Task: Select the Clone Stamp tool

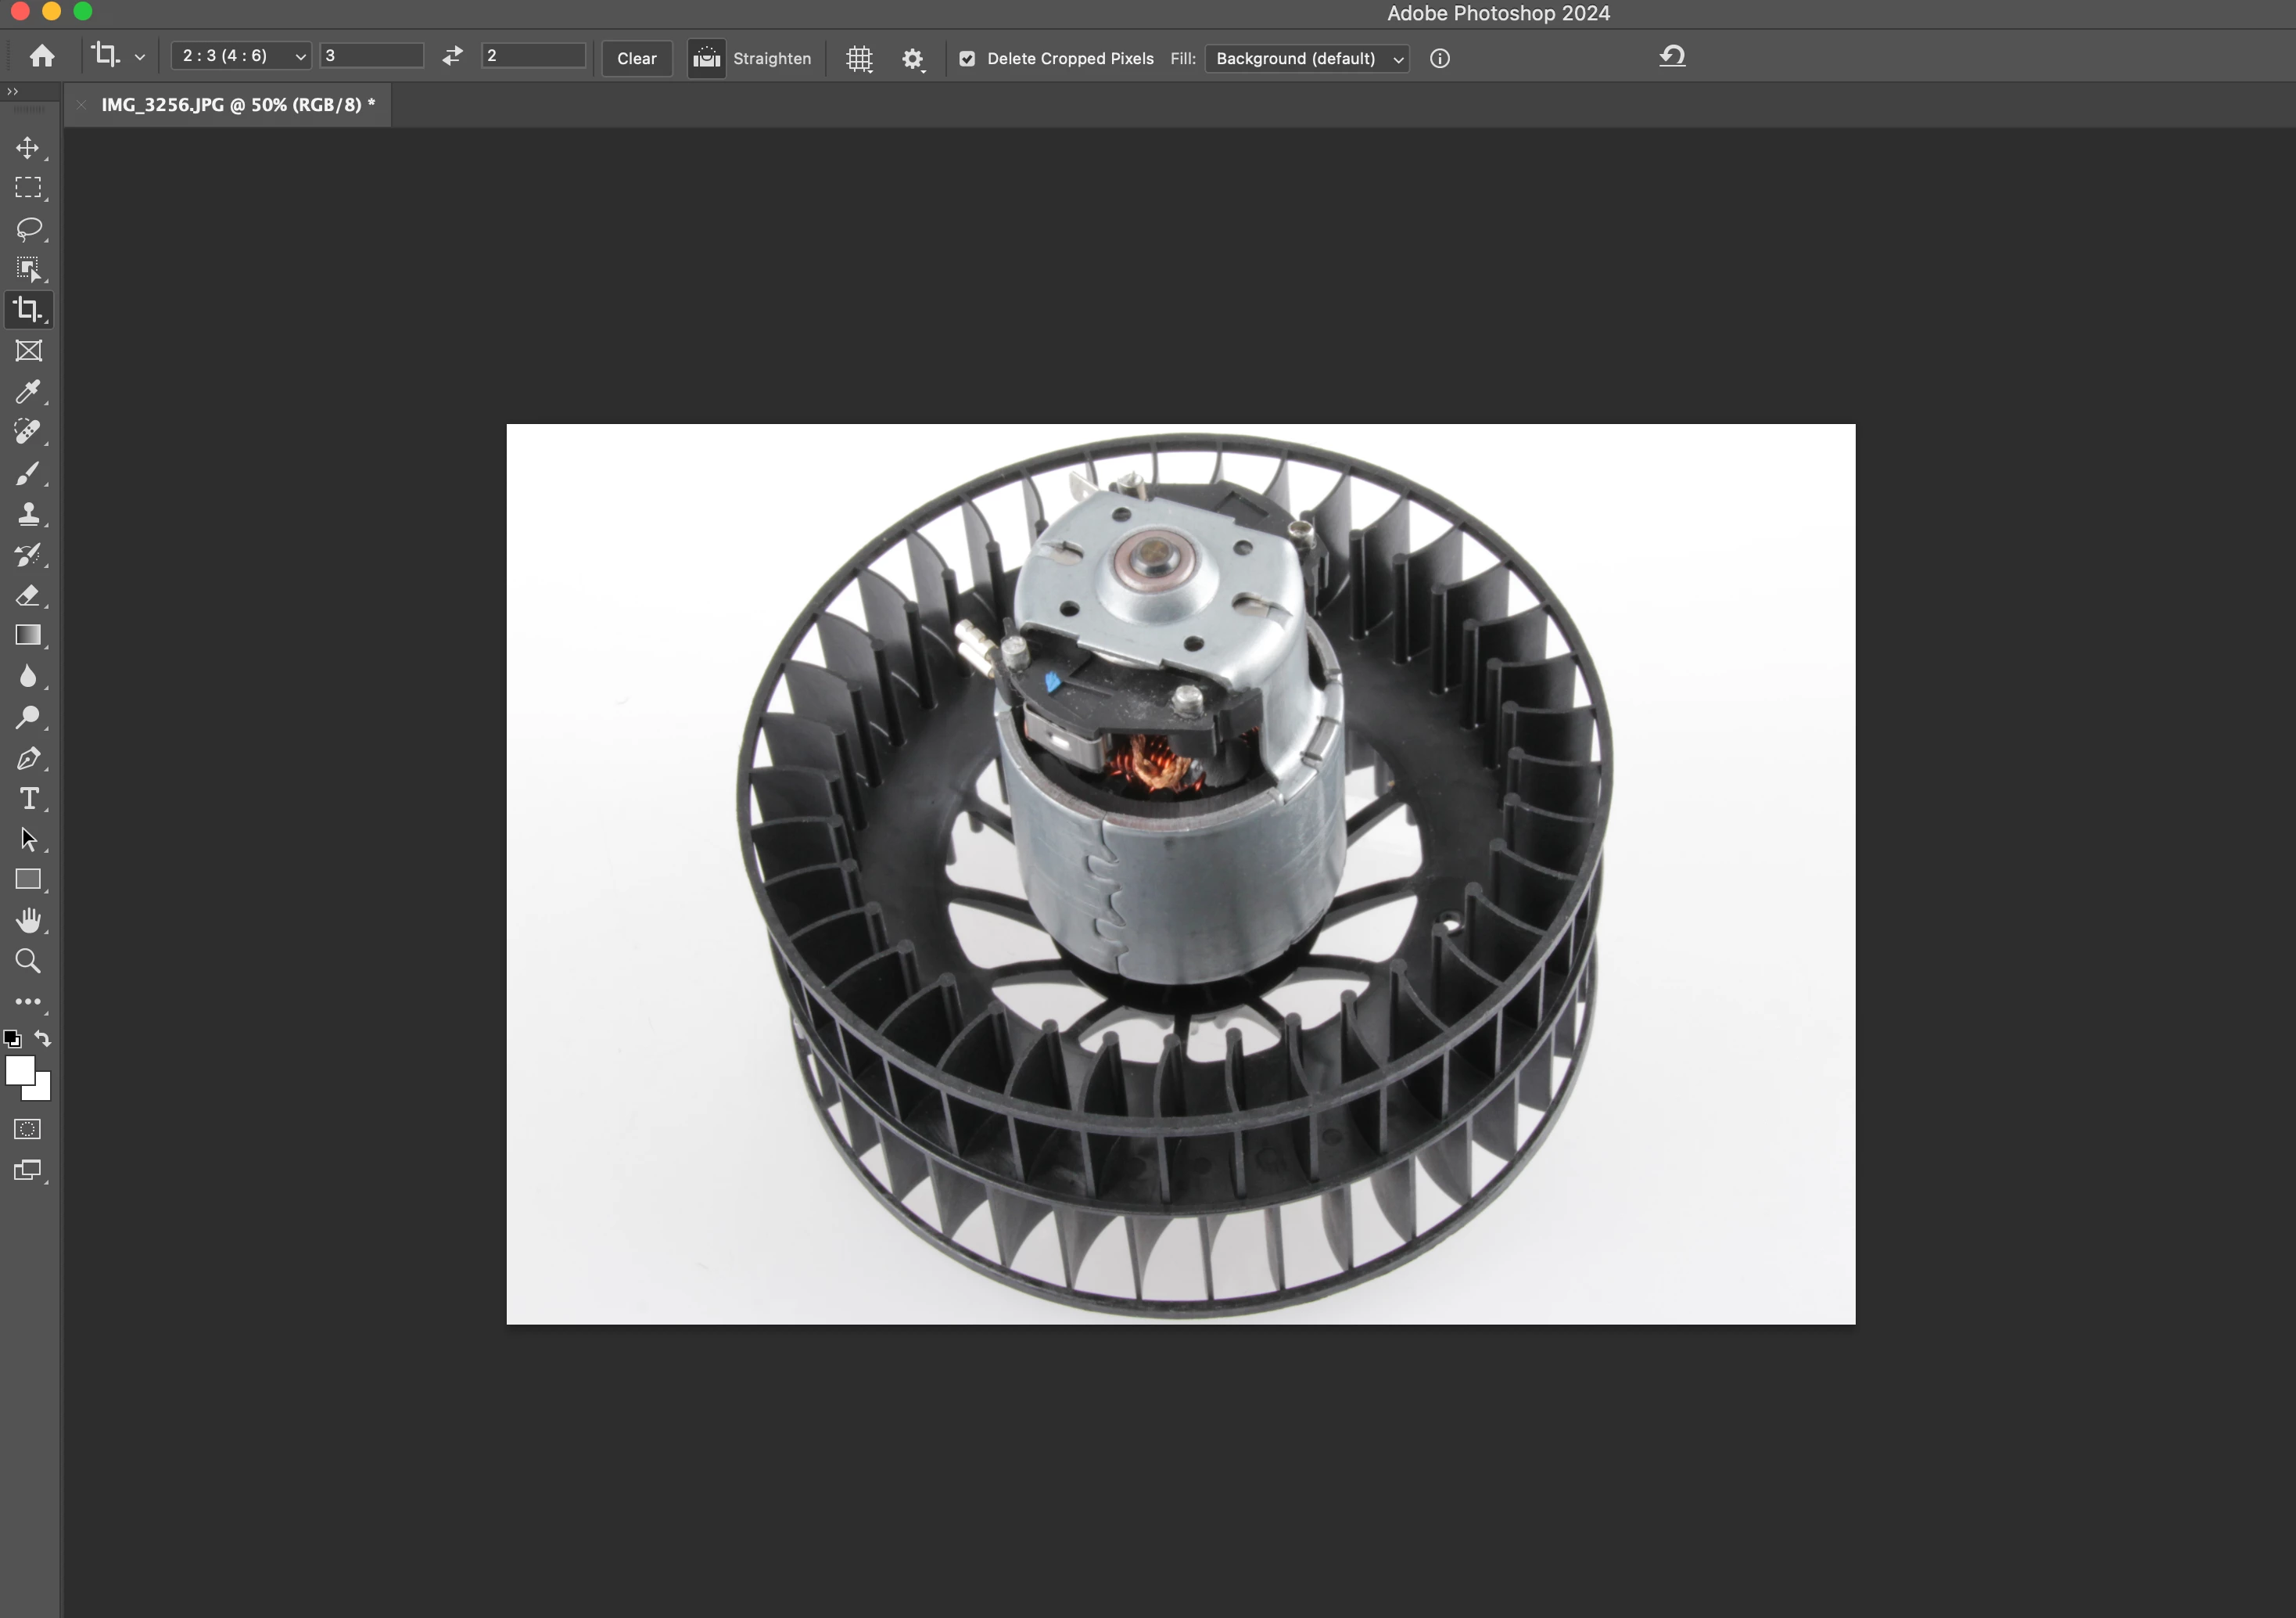Action: (28, 514)
